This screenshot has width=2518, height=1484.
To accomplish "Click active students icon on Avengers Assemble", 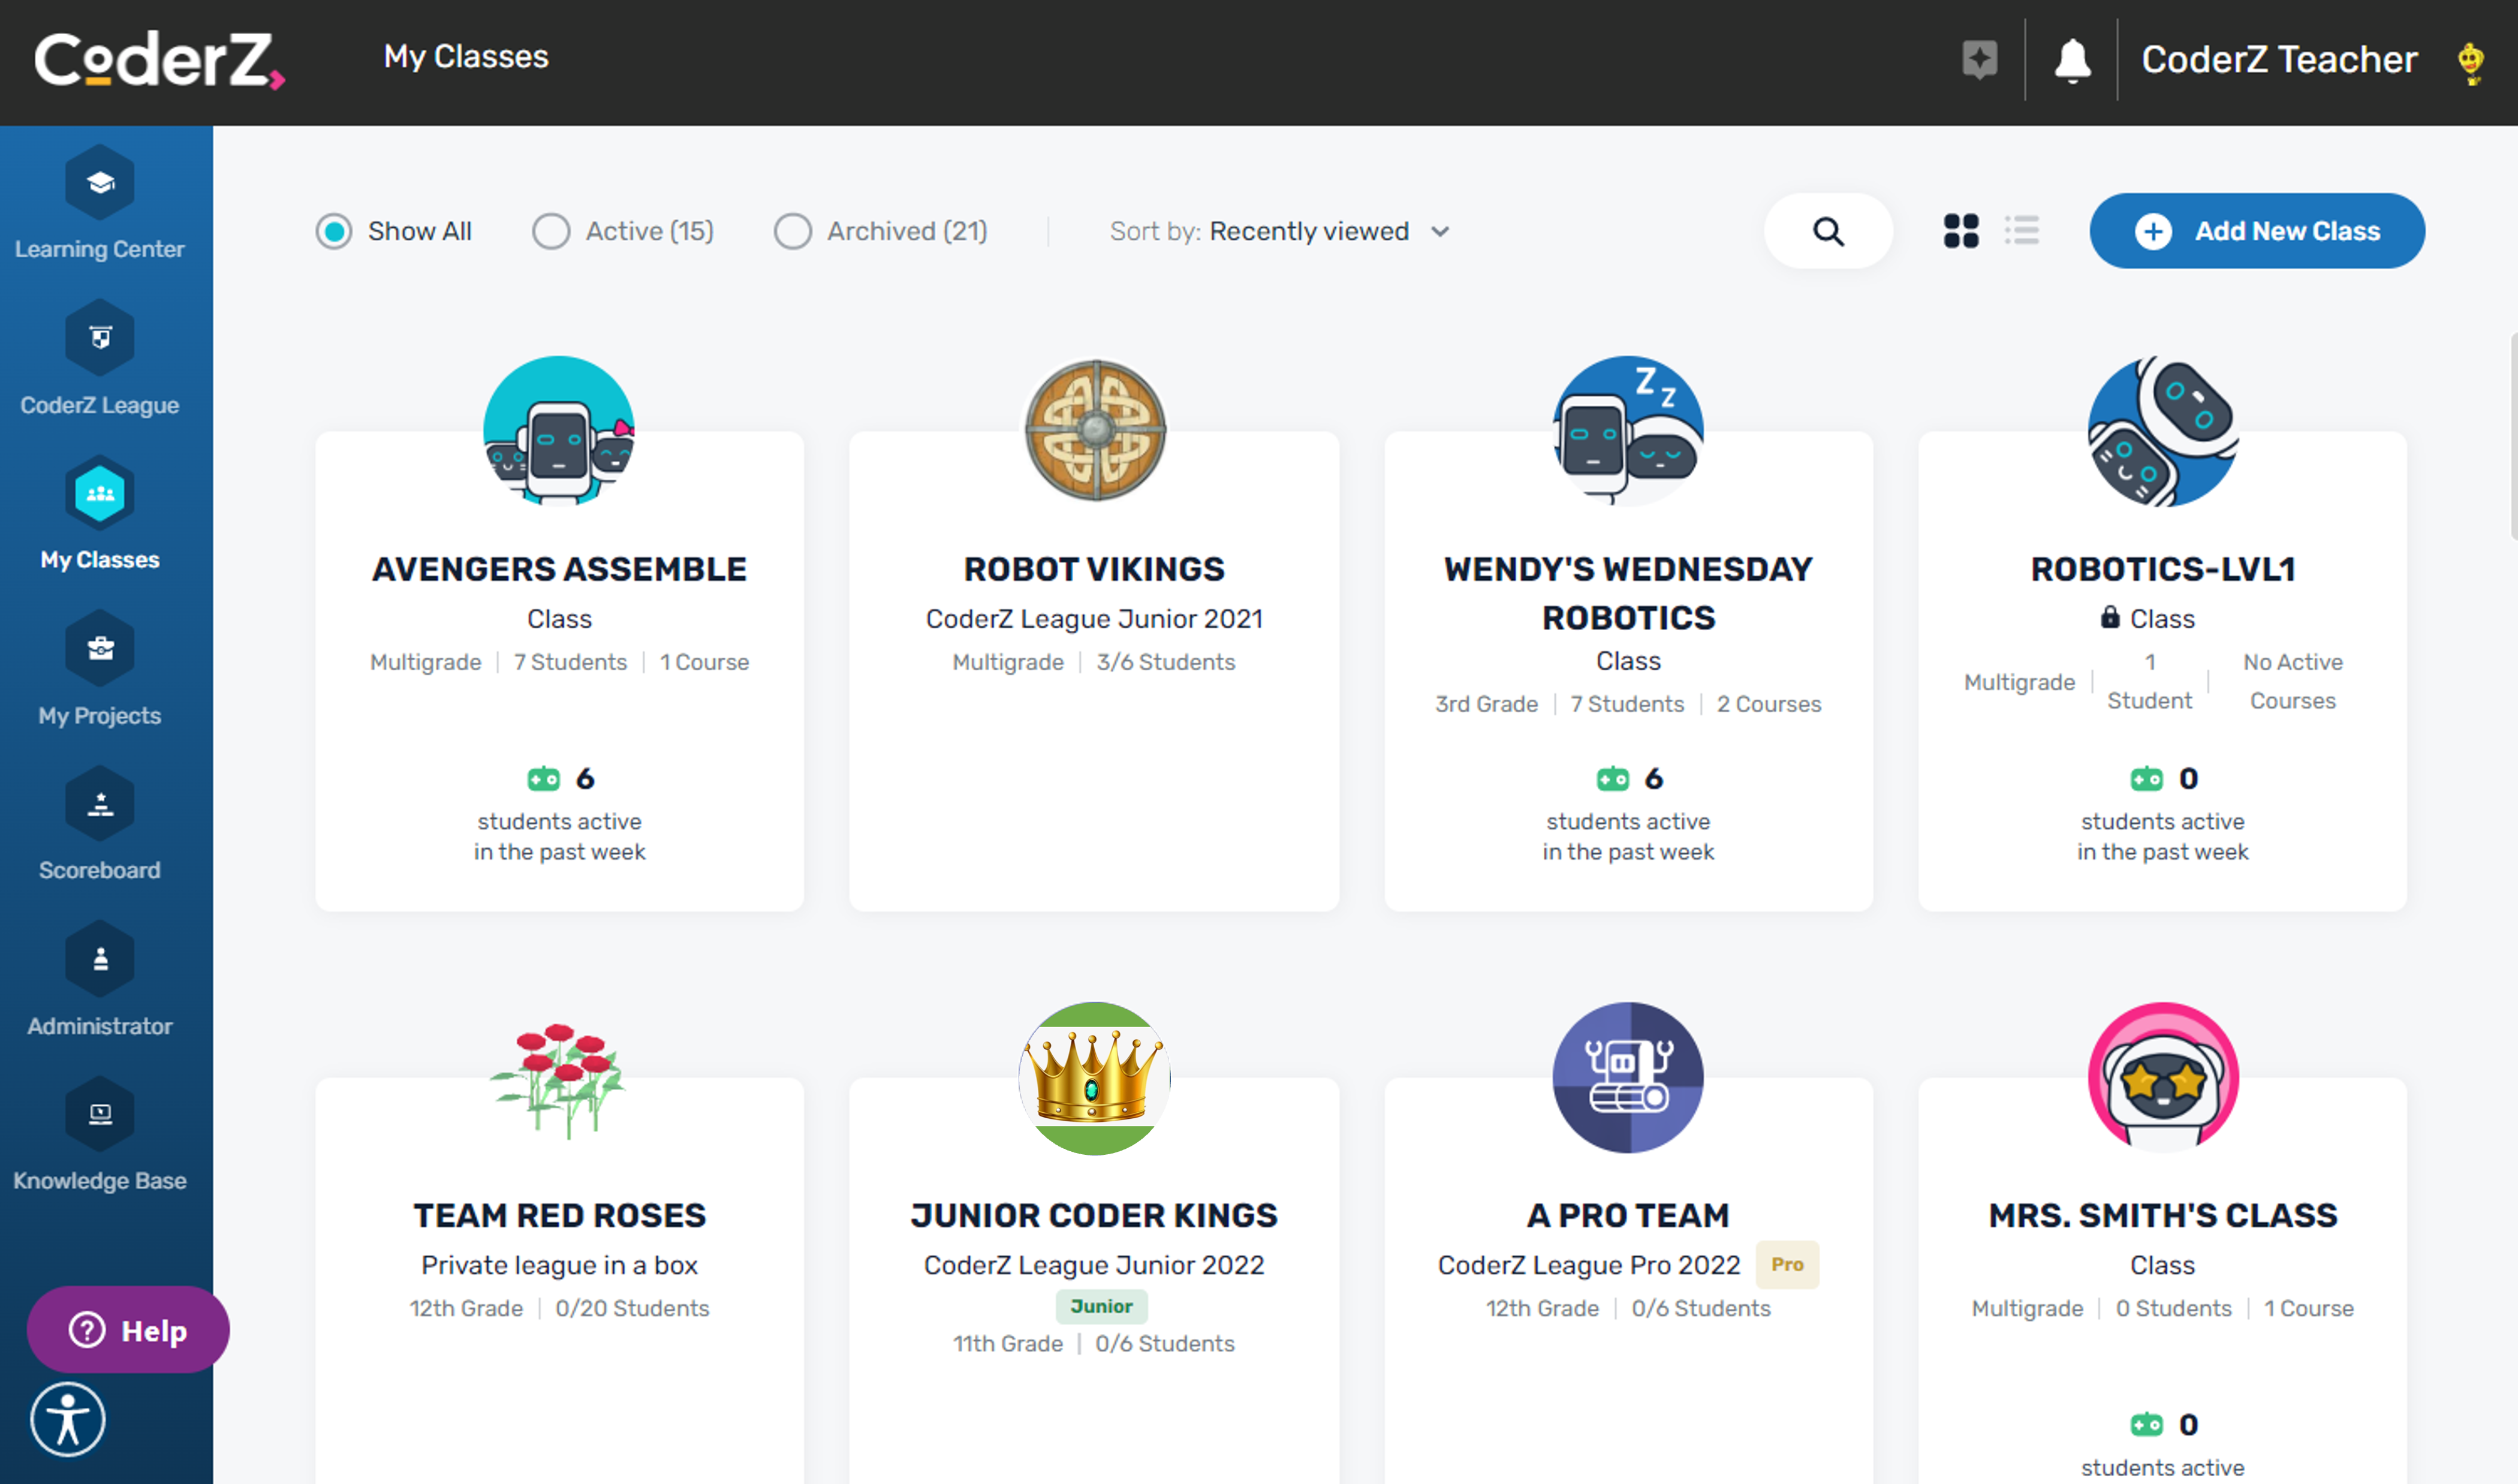I will coord(544,779).
